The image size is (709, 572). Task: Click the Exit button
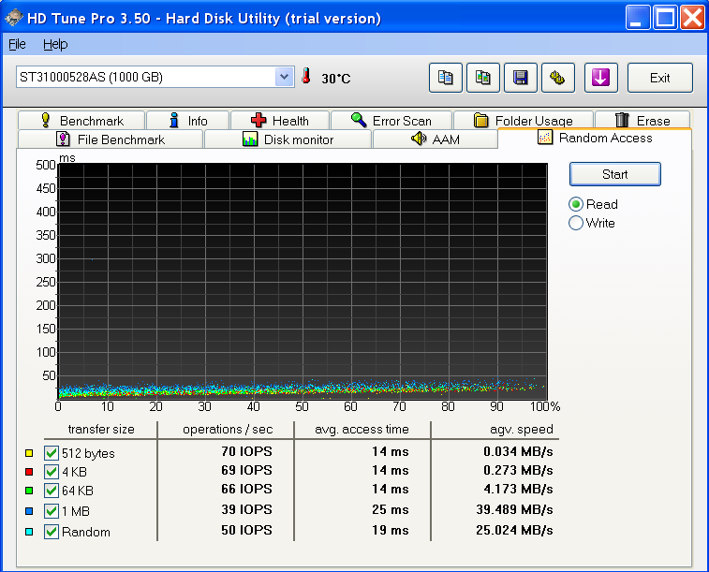(x=659, y=79)
